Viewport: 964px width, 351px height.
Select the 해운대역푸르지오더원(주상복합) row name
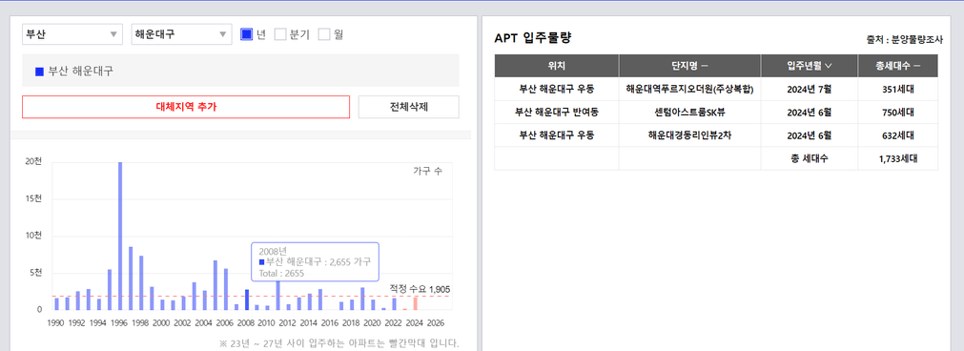(689, 89)
